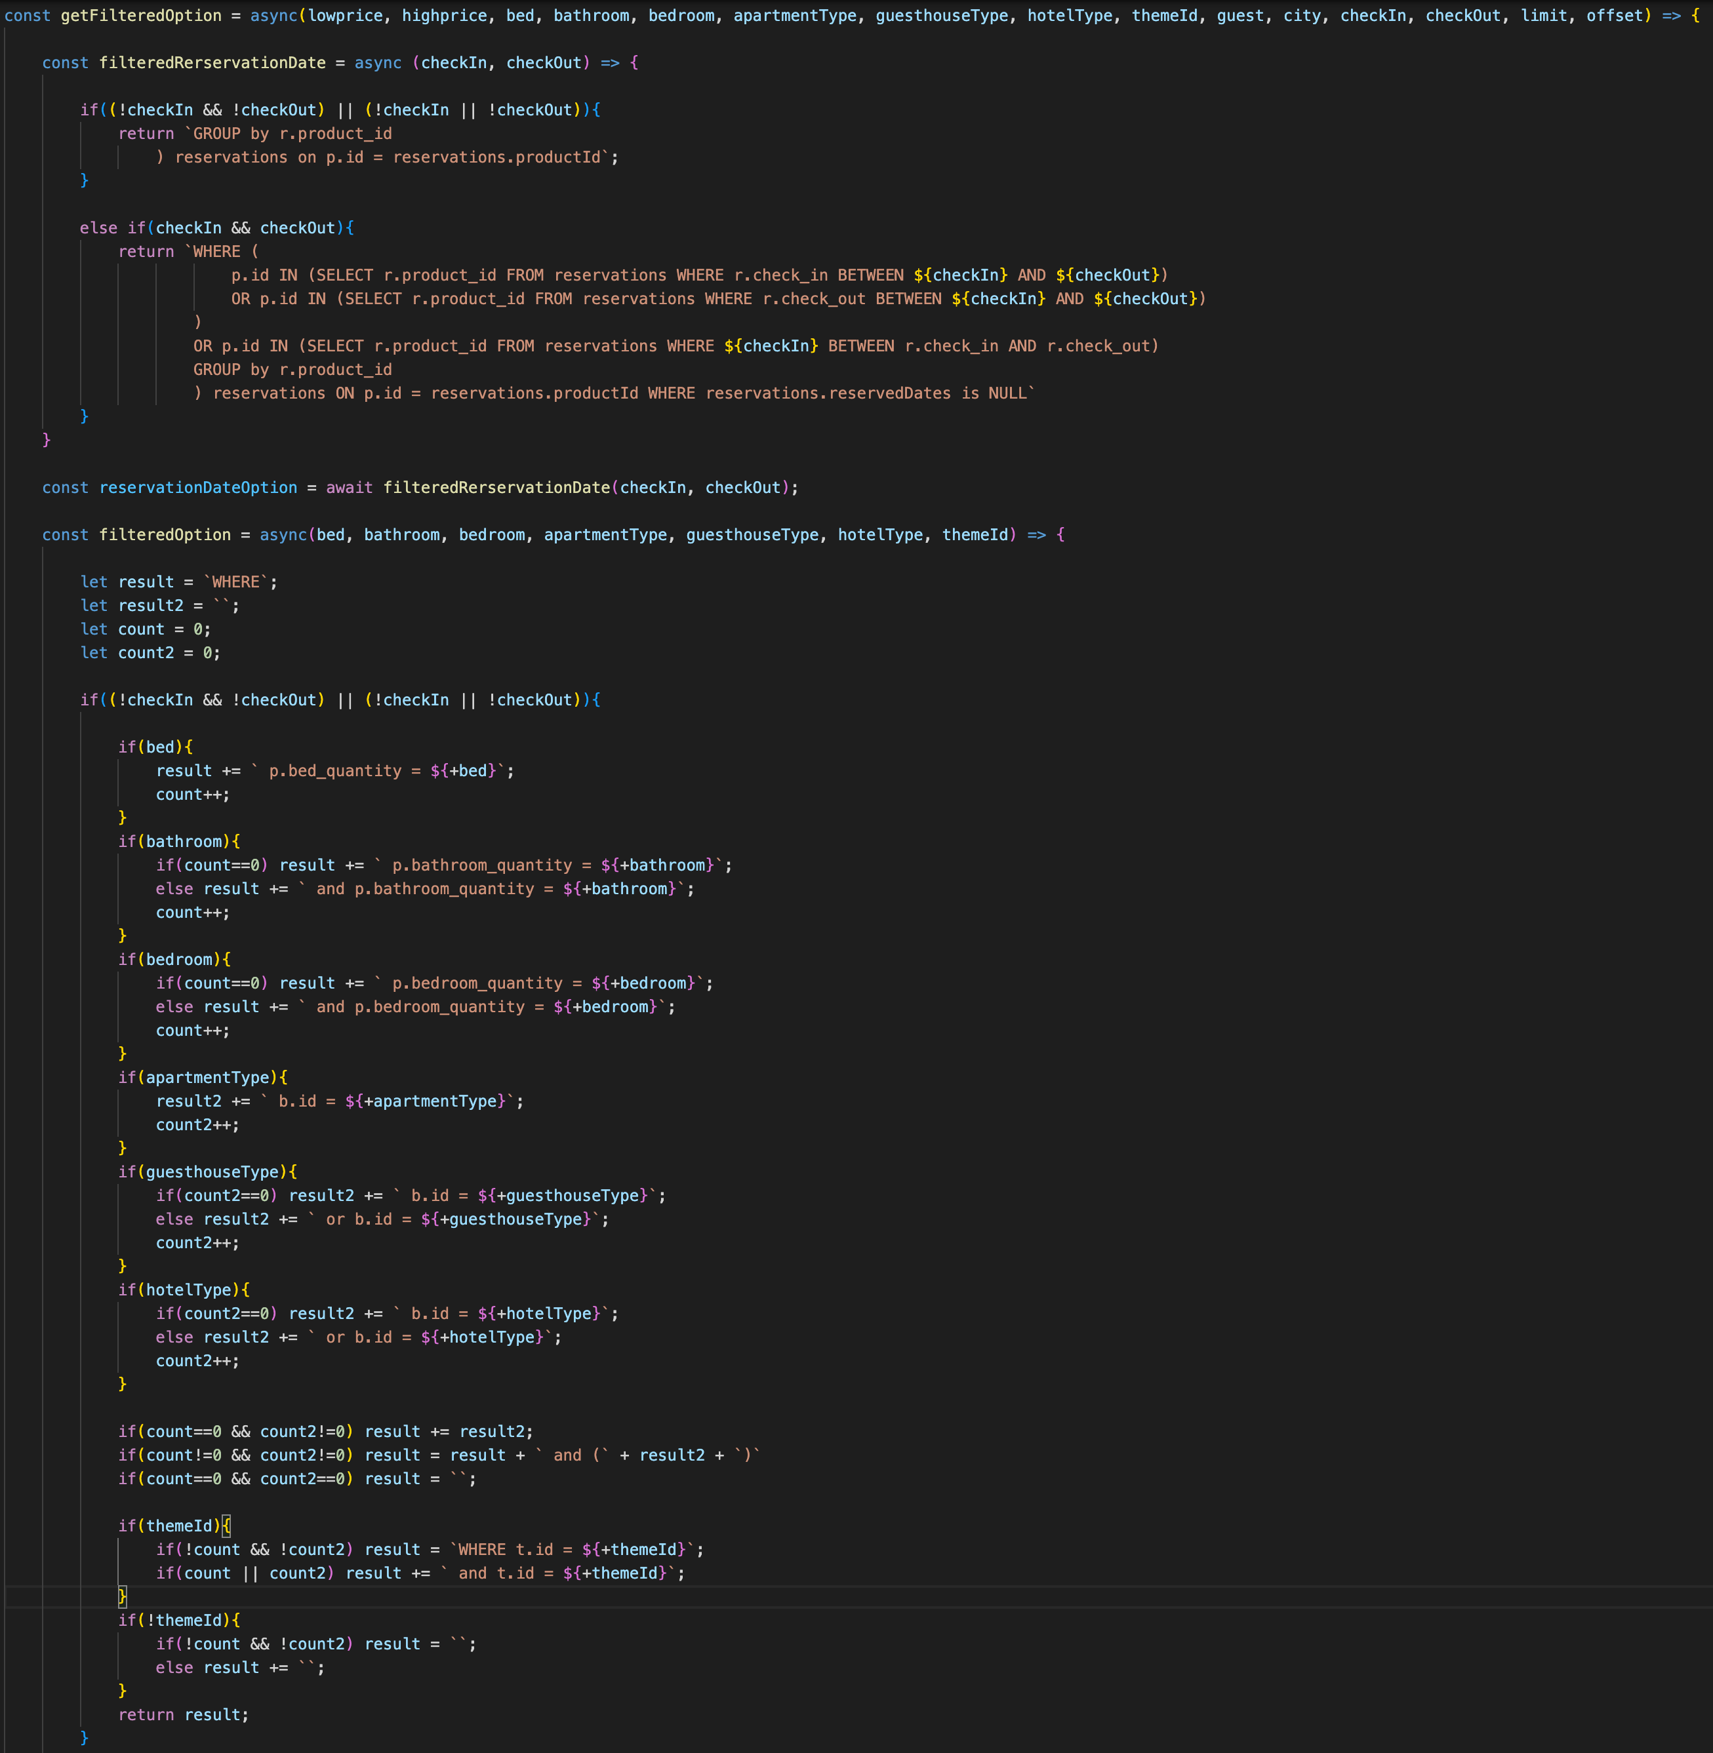Click the if(!themeId){ condition line

point(178,1620)
